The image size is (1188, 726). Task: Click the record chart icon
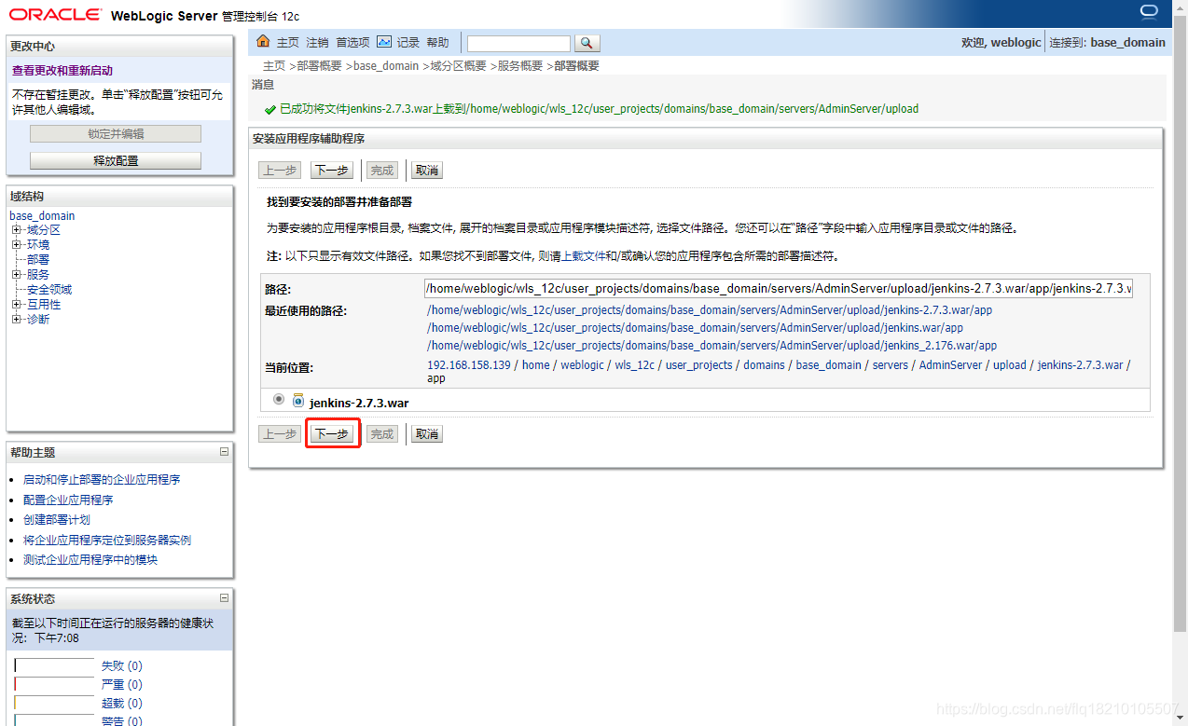coord(384,42)
